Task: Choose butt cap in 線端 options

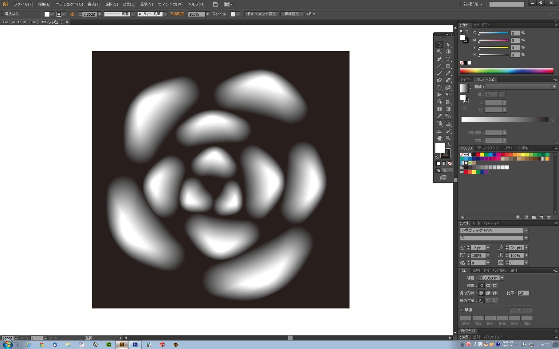Action: tap(482, 285)
